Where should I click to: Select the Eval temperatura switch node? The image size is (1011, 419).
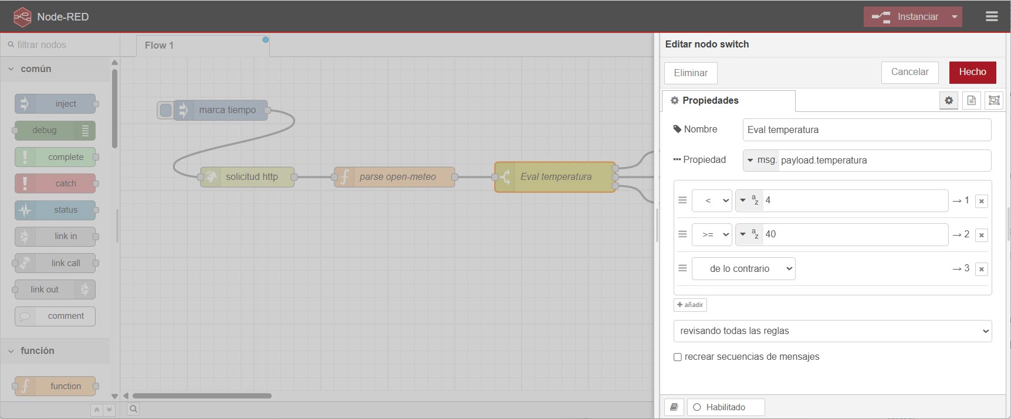555,176
